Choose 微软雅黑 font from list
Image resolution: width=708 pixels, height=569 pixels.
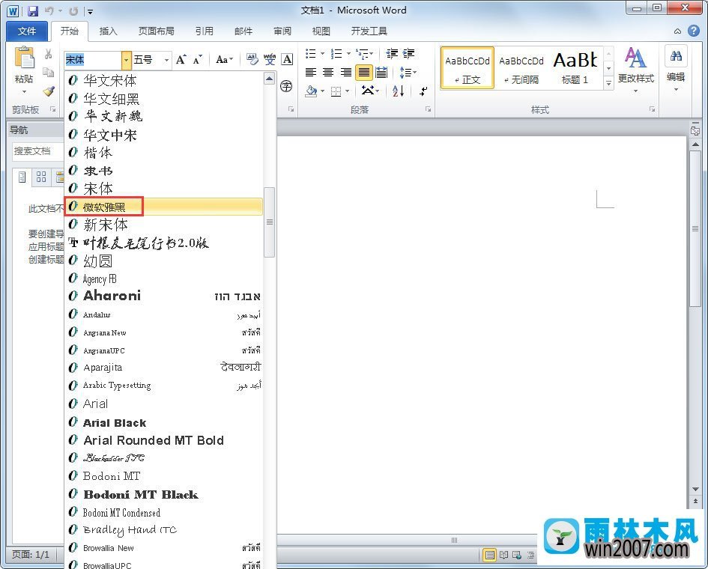pyautogui.click(x=163, y=207)
